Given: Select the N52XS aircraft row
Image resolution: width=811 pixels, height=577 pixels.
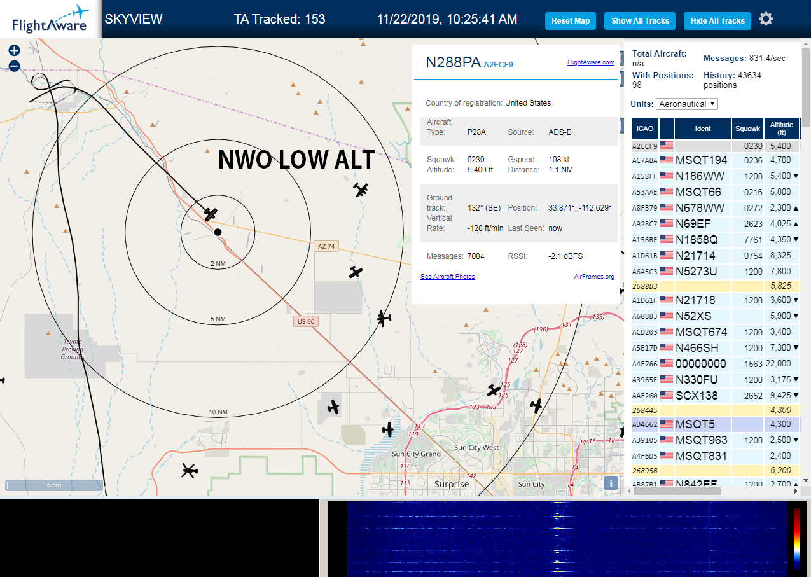Looking at the screenshot, I should 715,316.
